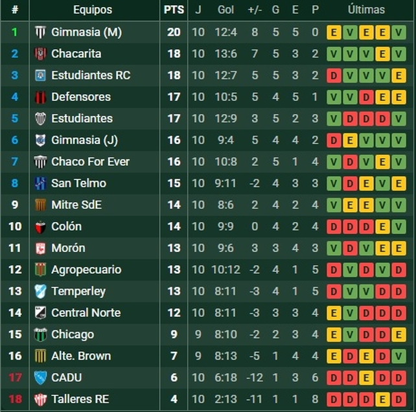
Task: Open the Defensores team link
Action: point(81,97)
